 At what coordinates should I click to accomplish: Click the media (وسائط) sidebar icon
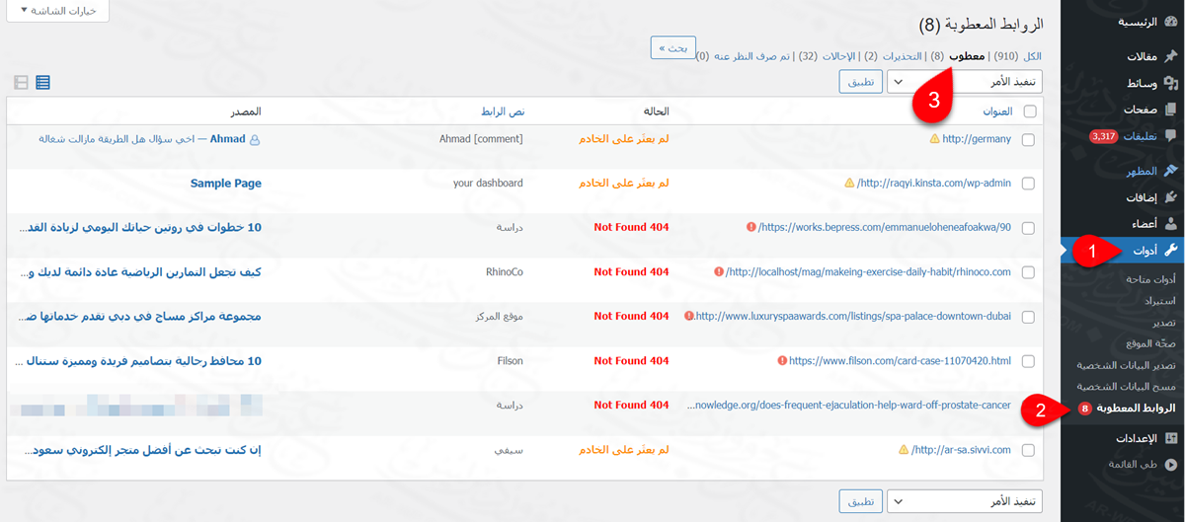click(x=1171, y=84)
